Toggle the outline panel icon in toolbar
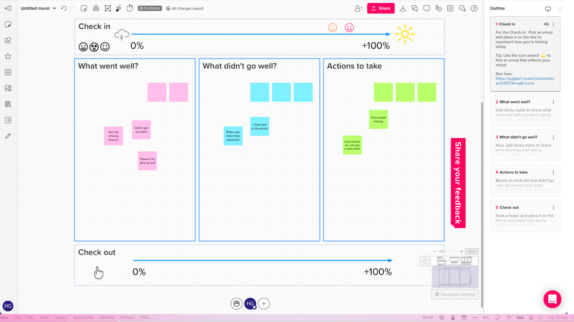This screenshot has width=574, height=322. [x=450, y=8]
